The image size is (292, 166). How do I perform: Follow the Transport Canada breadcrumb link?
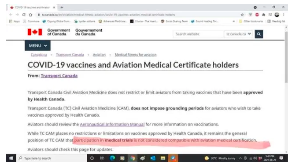pyautogui.click(x=70, y=55)
